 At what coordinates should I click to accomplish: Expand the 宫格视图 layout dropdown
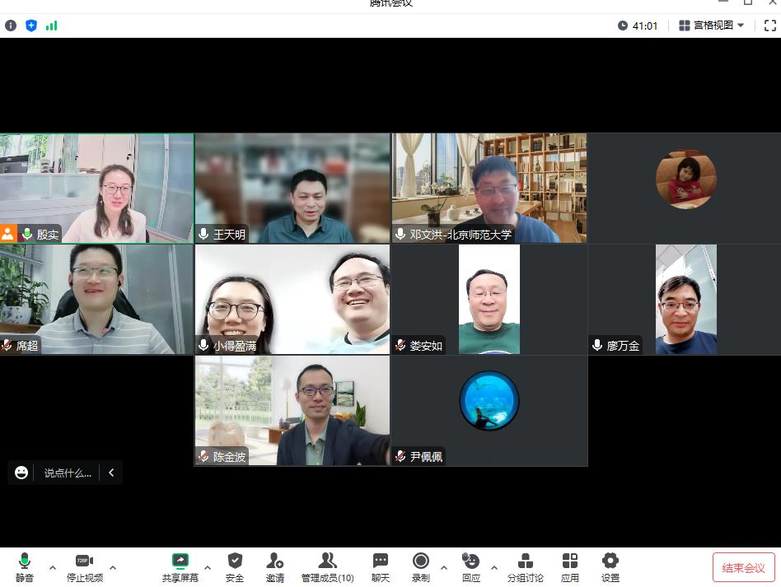point(712,26)
